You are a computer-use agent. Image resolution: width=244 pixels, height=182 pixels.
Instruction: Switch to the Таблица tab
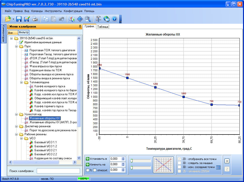tap(102, 27)
